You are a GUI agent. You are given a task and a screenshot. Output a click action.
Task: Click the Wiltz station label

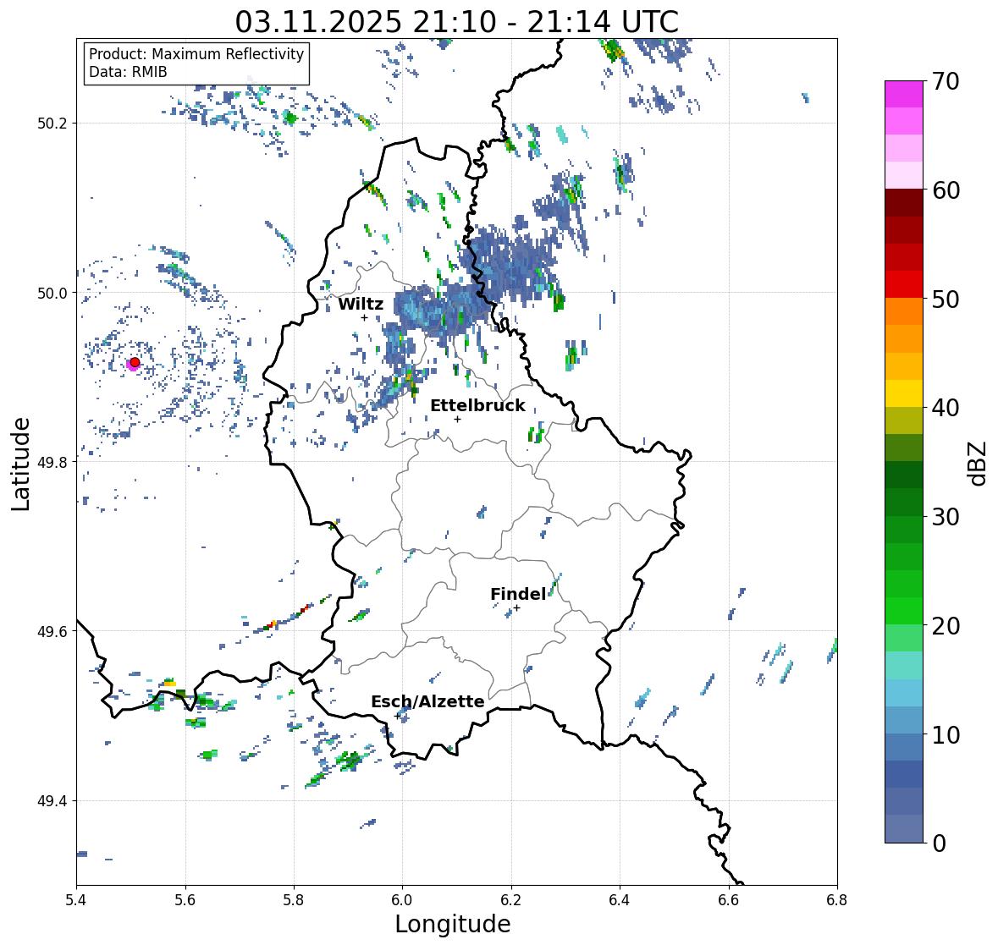(x=361, y=304)
